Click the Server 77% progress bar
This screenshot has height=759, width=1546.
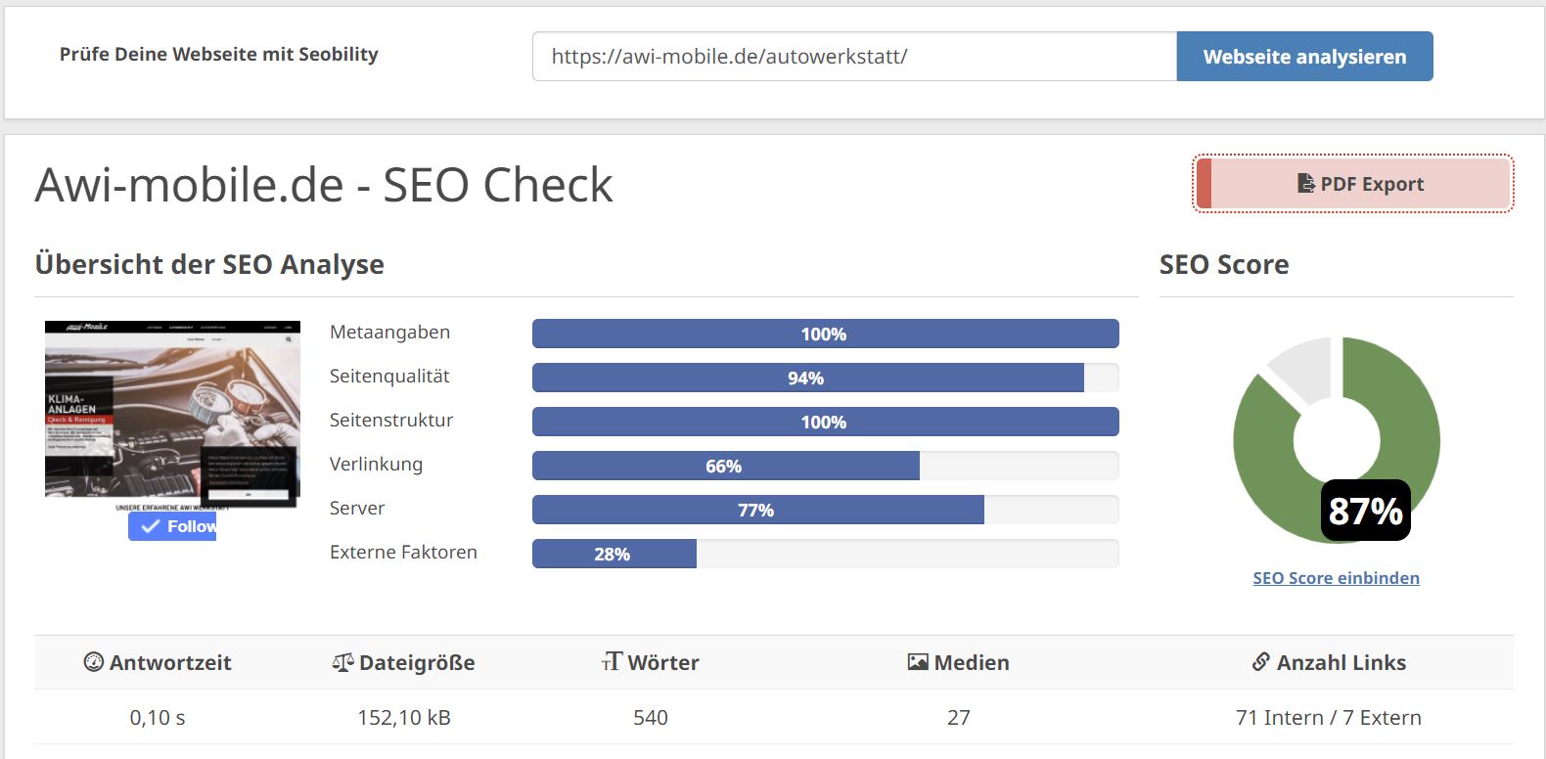pyautogui.click(x=825, y=510)
